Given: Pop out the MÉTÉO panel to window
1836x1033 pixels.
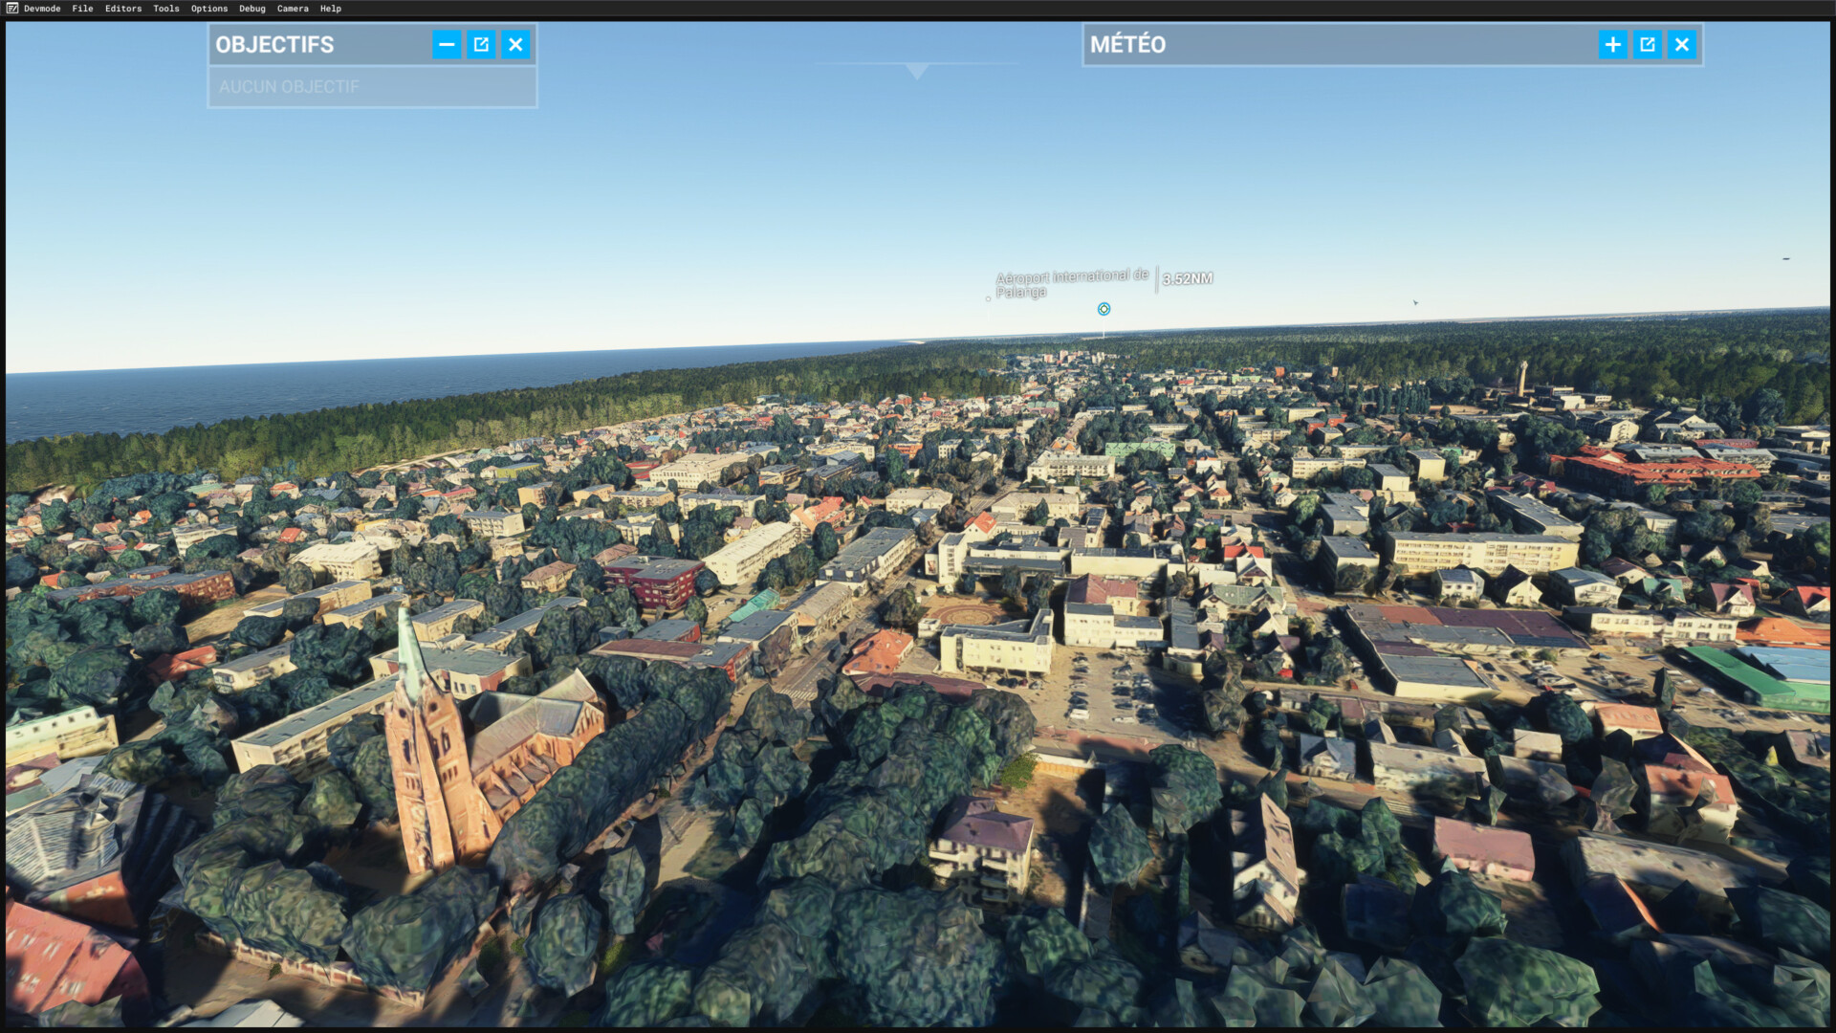Looking at the screenshot, I should (x=1647, y=45).
